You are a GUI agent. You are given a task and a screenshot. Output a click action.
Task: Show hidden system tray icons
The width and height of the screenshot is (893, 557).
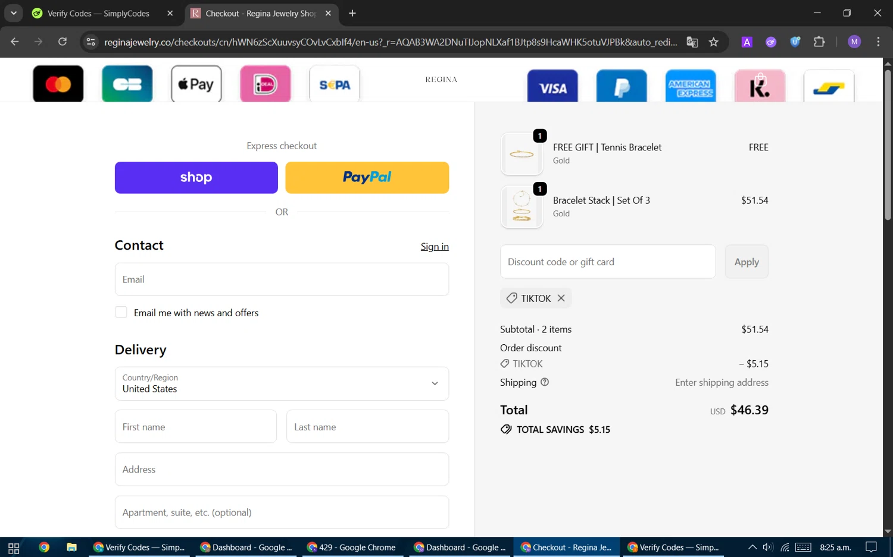point(752,547)
